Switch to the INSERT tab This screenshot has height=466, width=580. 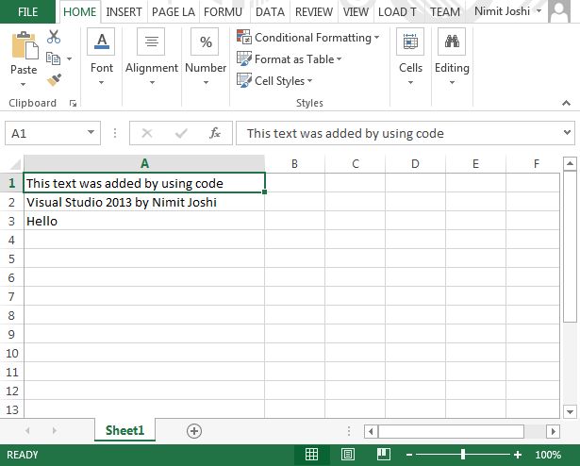124,12
